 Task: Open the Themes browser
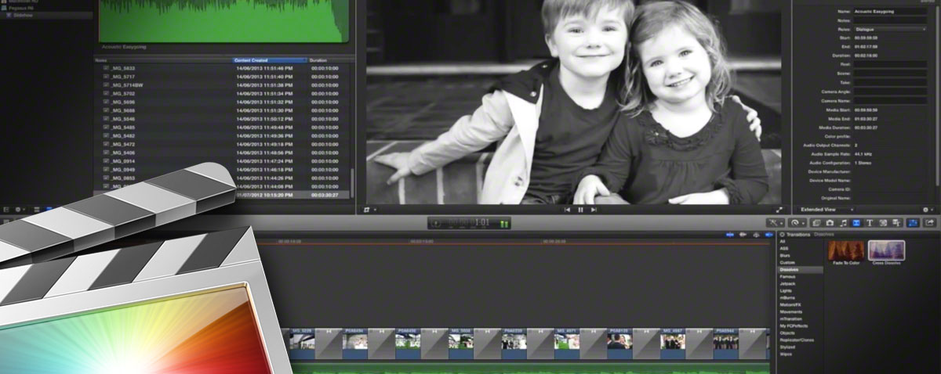(896, 223)
